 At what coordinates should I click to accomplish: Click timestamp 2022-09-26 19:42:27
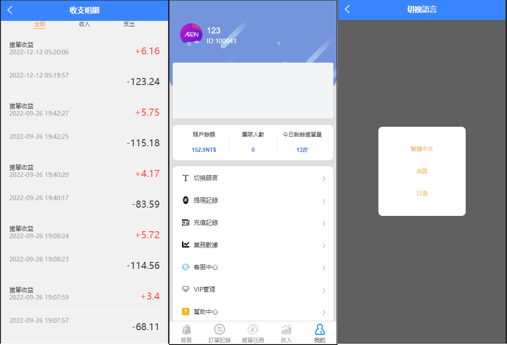39,113
